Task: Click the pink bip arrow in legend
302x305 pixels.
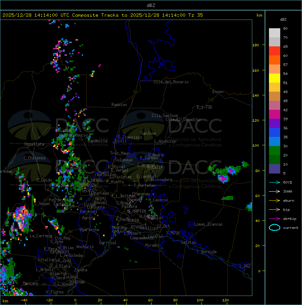Action: [274, 210]
